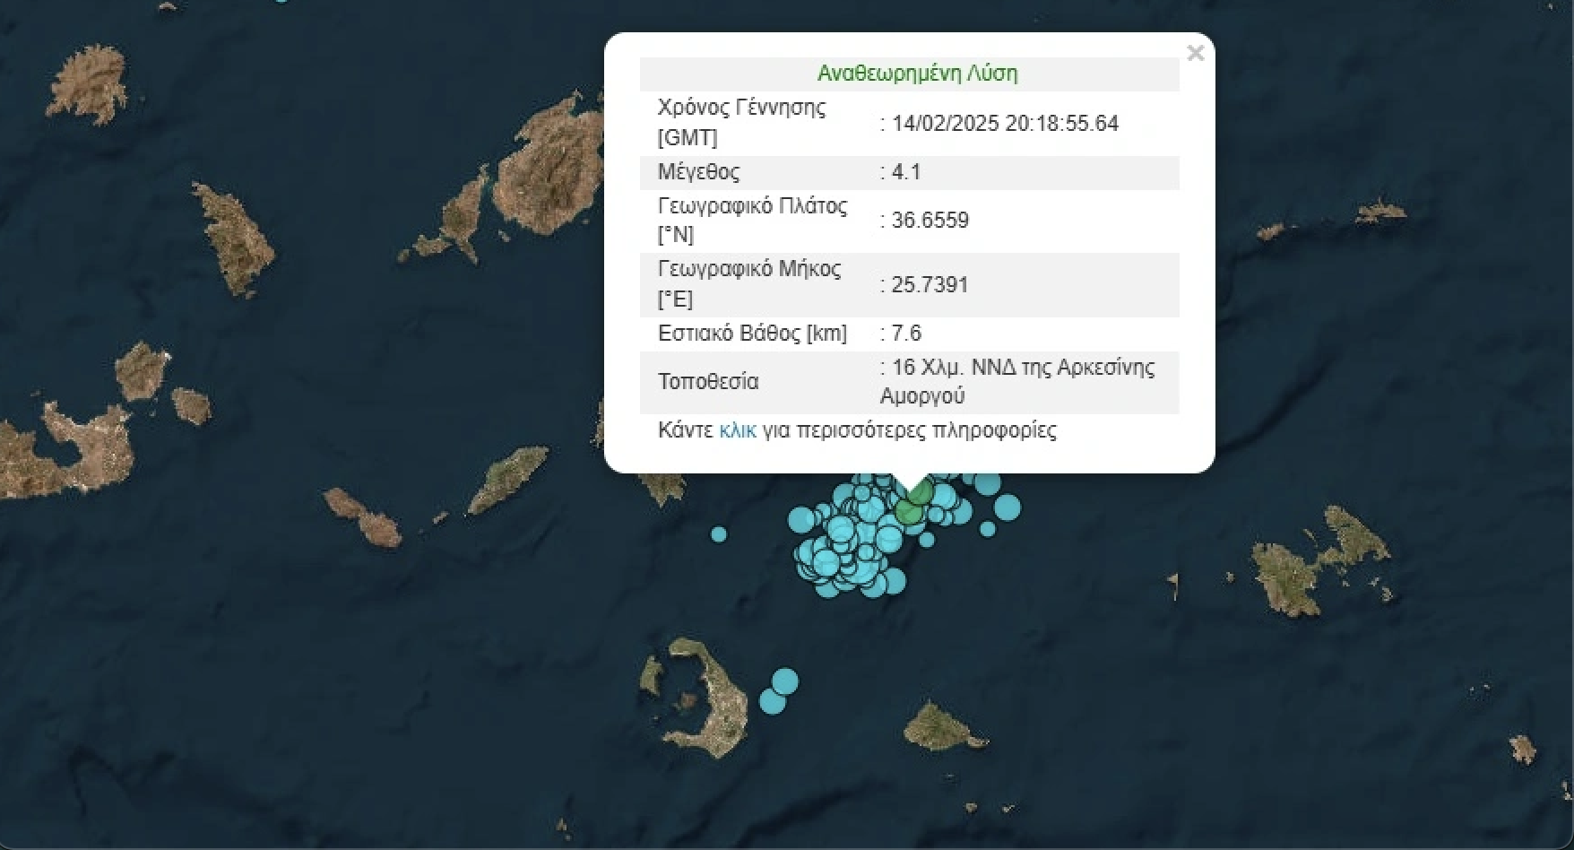The height and width of the screenshot is (850, 1574).
Task: Open the "κλικ" link for more information
Action: click(737, 430)
